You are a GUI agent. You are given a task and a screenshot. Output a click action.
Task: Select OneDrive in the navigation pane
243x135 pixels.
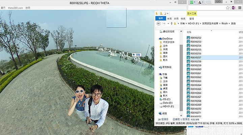(167, 38)
